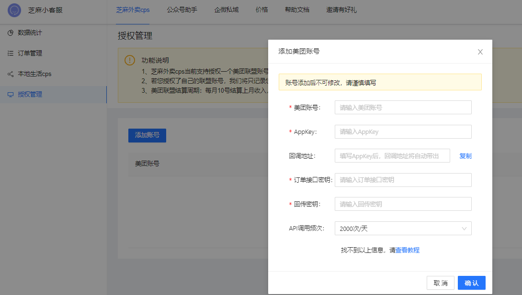This screenshot has width=522, height=295.
Task: Click the 添加美团账号 dialog title
Action: pos(299,51)
